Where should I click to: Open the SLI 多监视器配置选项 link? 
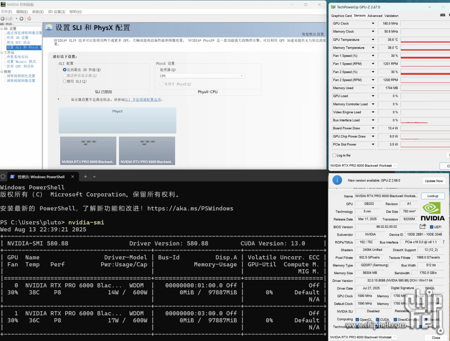click(x=143, y=100)
